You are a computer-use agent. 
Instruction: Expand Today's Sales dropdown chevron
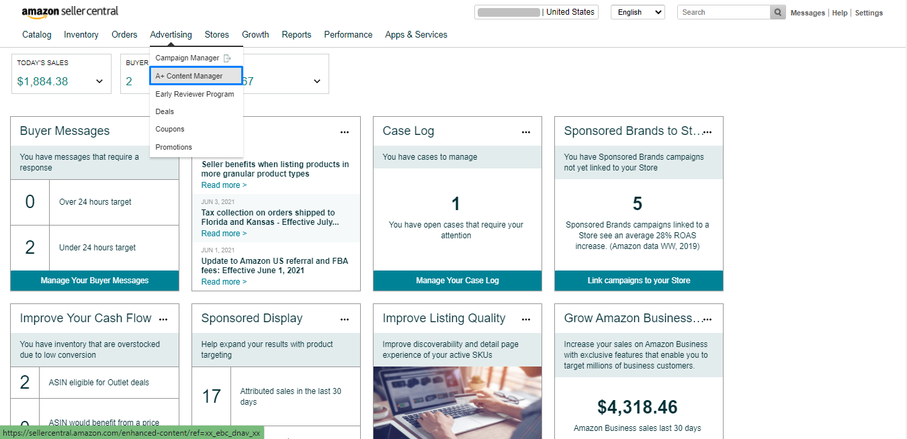point(99,81)
